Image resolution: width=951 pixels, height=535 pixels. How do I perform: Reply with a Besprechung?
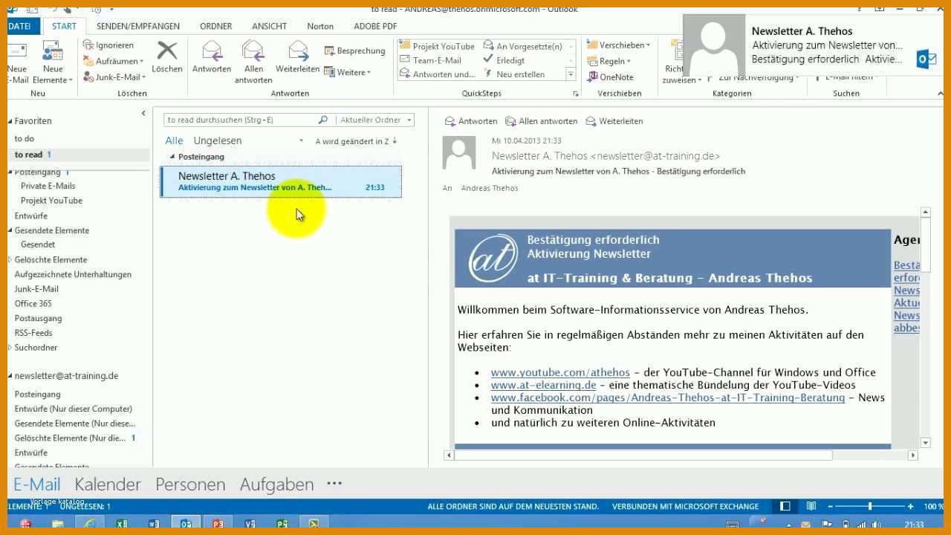click(x=355, y=51)
